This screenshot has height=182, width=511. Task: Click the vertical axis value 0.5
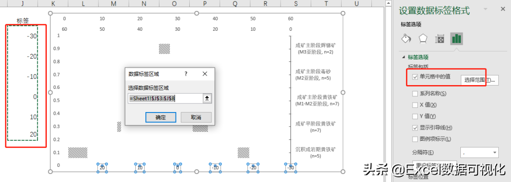[x=56, y=100]
